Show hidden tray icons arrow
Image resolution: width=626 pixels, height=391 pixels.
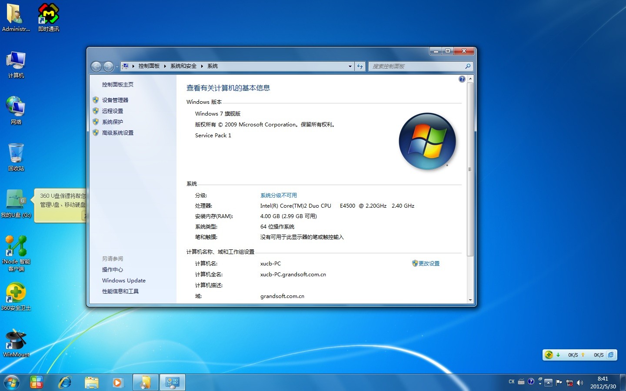[x=548, y=383]
